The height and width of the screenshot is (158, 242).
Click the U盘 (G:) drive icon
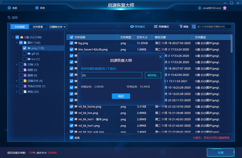coord(22,37)
